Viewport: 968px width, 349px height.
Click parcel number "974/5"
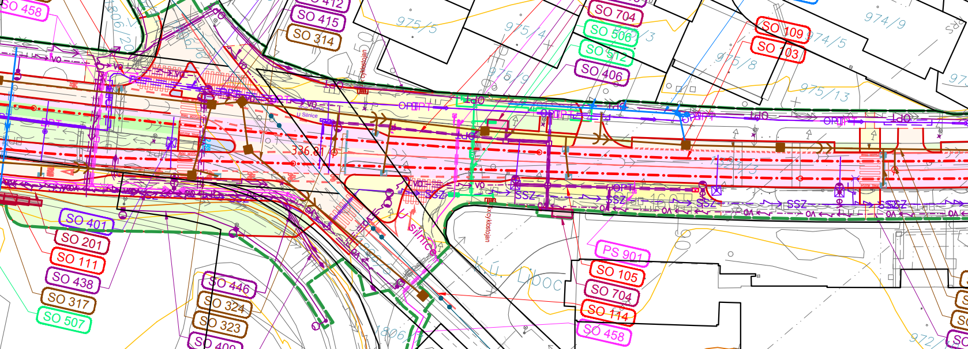826,40
